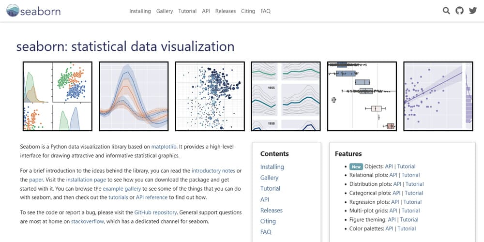Open the Tutorial link for Color palettes
Image resolution: width=484 pixels, height=242 pixels.
[407, 229]
